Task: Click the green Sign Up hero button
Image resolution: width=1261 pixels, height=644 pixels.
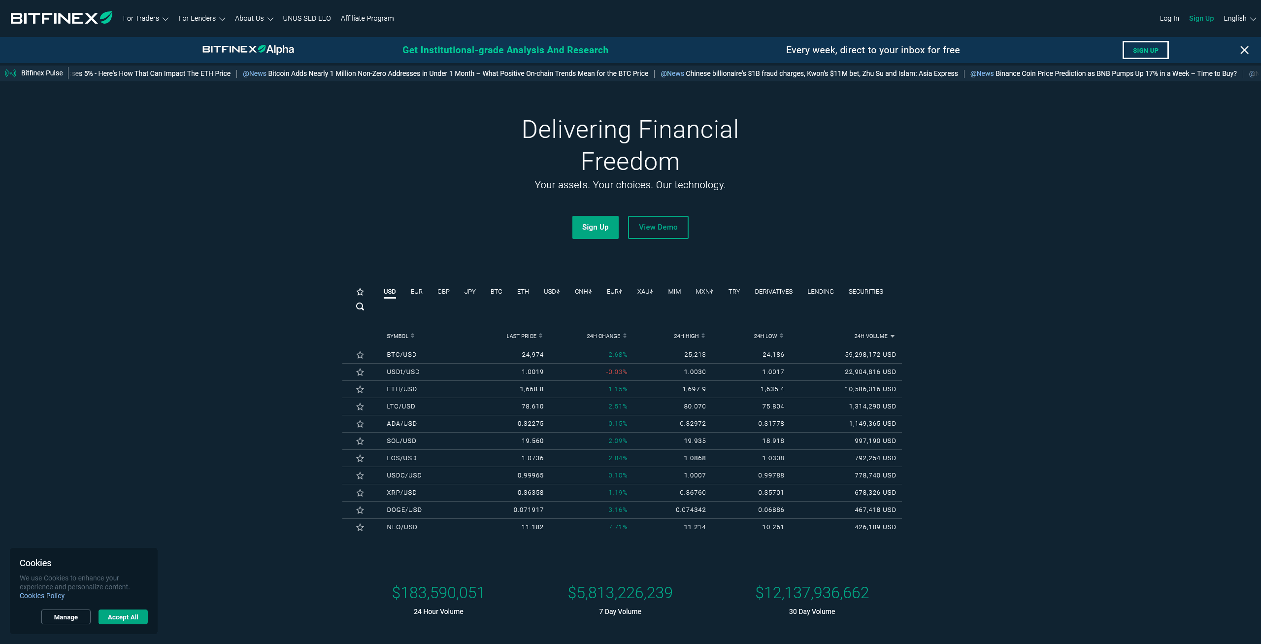Action: click(x=595, y=227)
